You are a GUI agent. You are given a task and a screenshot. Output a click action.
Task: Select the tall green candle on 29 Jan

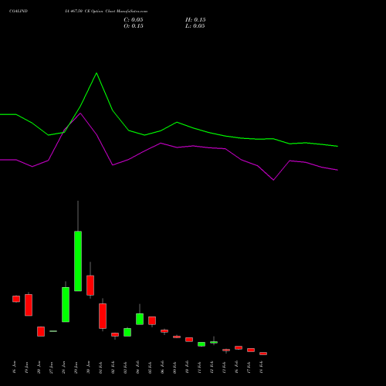click(78, 261)
